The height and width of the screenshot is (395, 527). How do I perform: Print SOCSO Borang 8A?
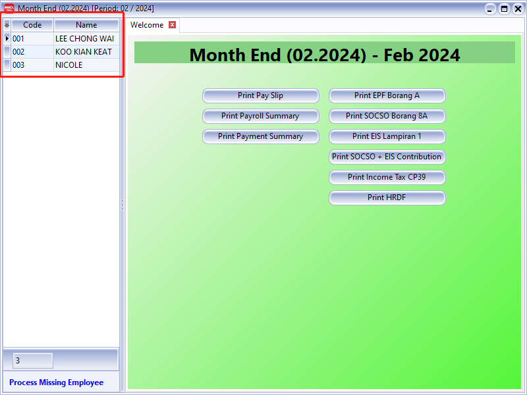coord(387,116)
